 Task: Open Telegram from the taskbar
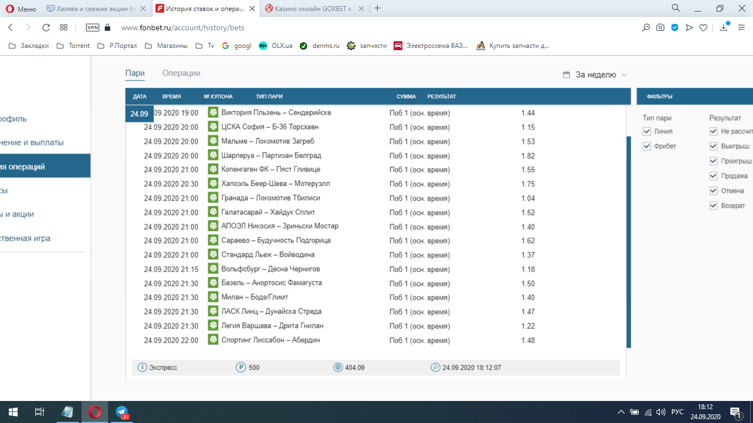coord(122,412)
